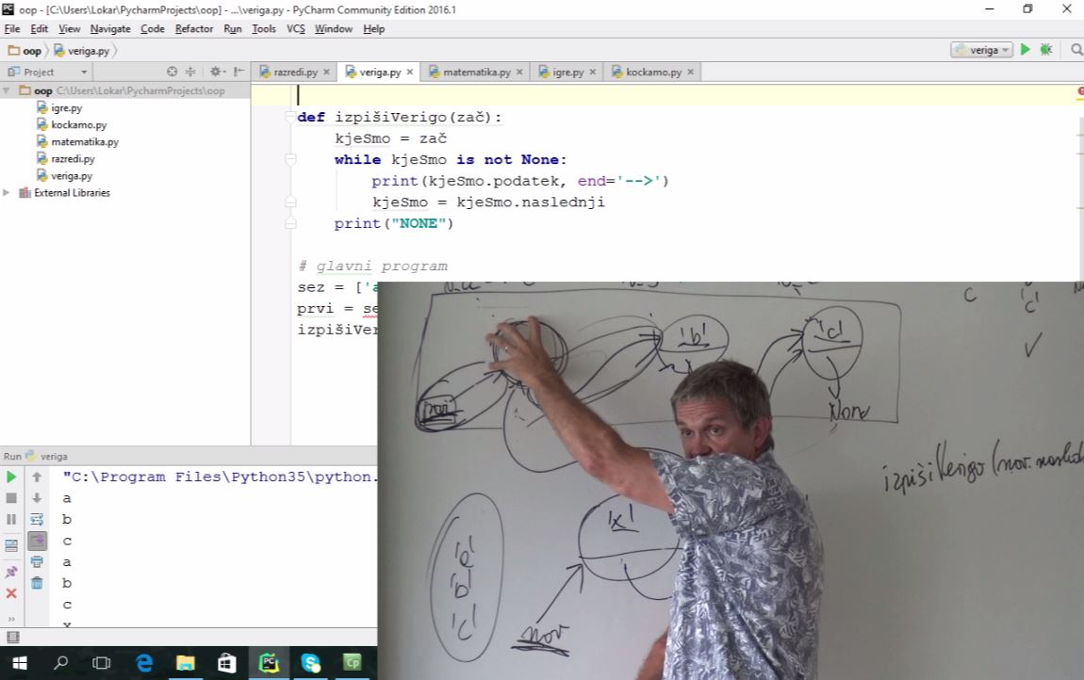Open the Refactor menu

pyautogui.click(x=193, y=29)
